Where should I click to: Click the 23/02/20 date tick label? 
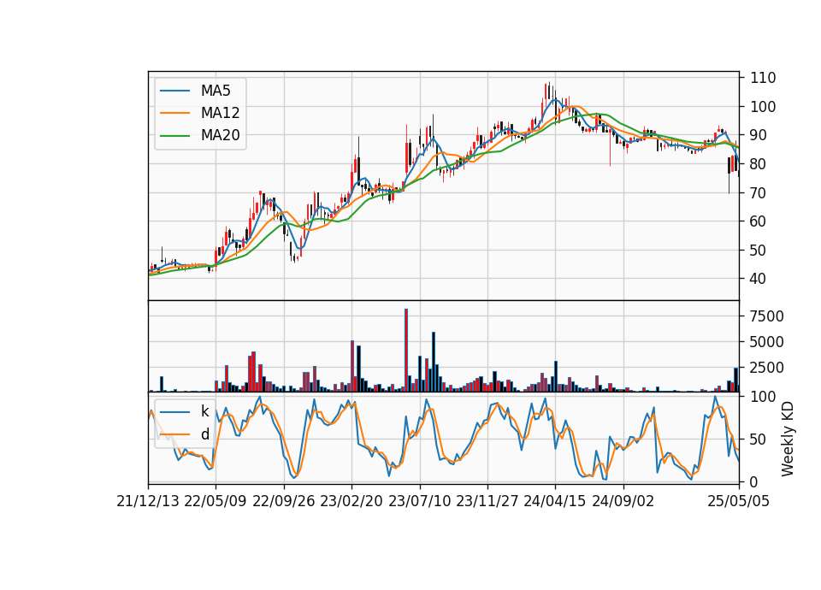351,501
